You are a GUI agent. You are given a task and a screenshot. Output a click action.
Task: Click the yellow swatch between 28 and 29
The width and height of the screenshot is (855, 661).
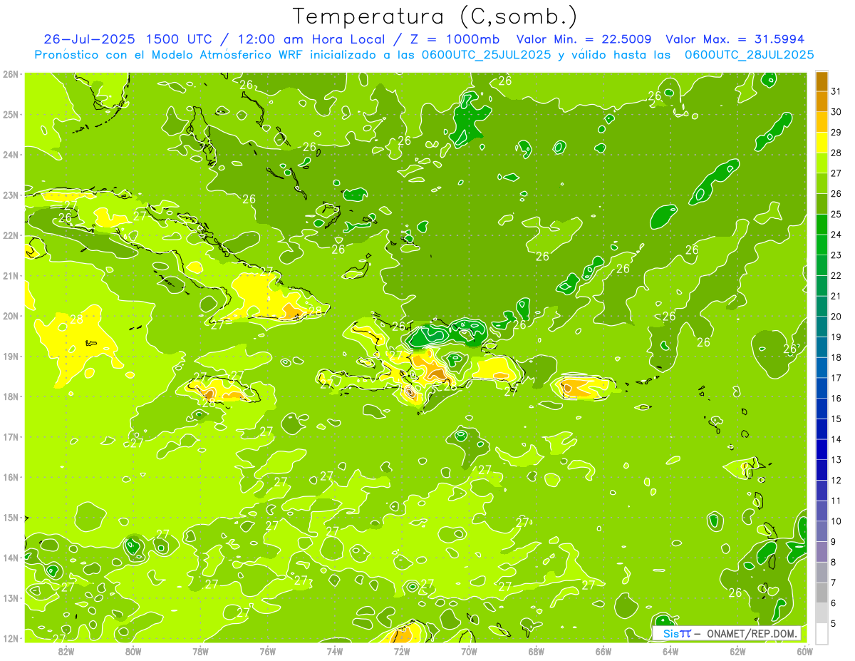[822, 143]
